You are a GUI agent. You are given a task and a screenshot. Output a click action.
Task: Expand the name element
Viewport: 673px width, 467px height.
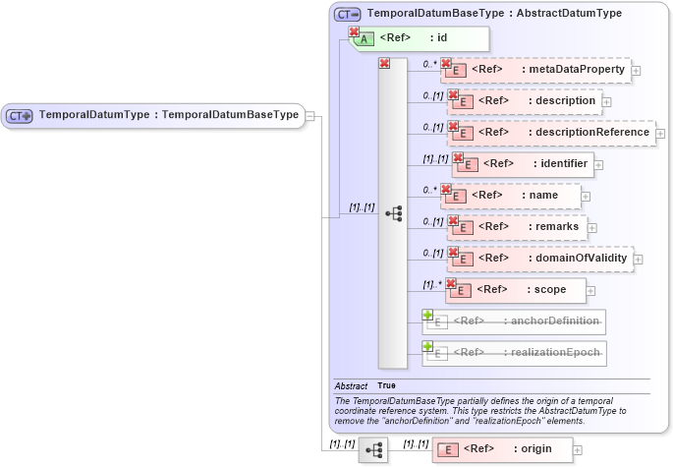tap(586, 197)
